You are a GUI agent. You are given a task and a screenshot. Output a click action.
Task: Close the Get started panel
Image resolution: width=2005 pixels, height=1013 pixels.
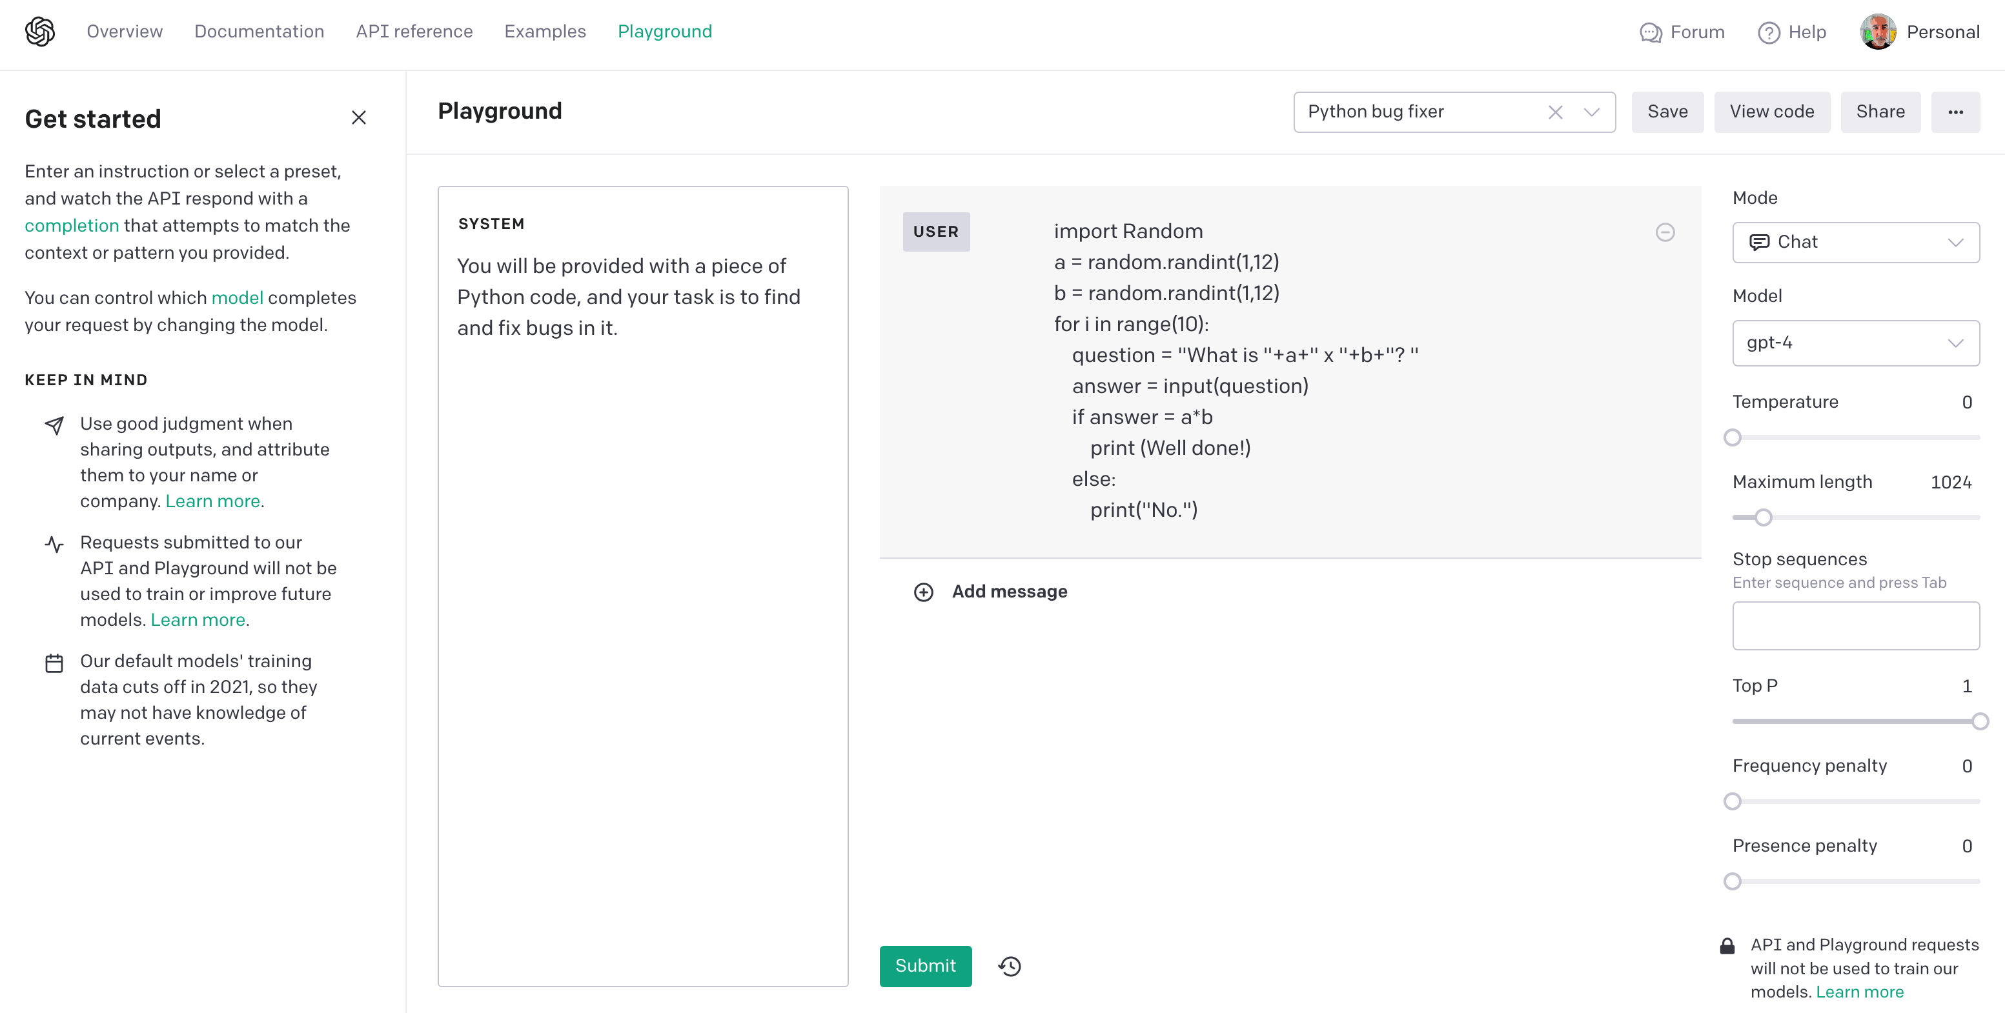(x=359, y=117)
